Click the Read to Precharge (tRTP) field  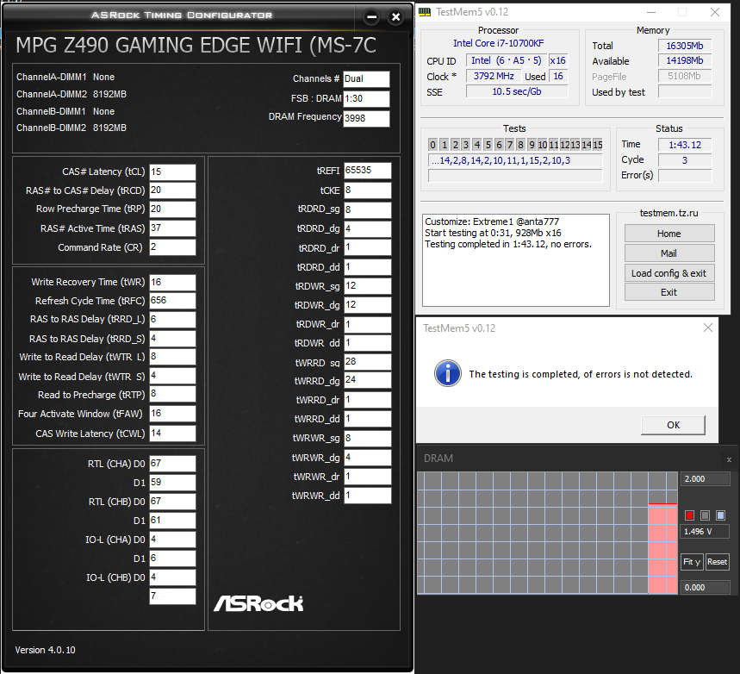(173, 394)
